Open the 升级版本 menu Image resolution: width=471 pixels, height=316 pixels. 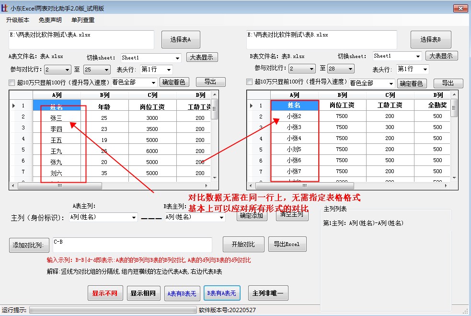[18, 20]
